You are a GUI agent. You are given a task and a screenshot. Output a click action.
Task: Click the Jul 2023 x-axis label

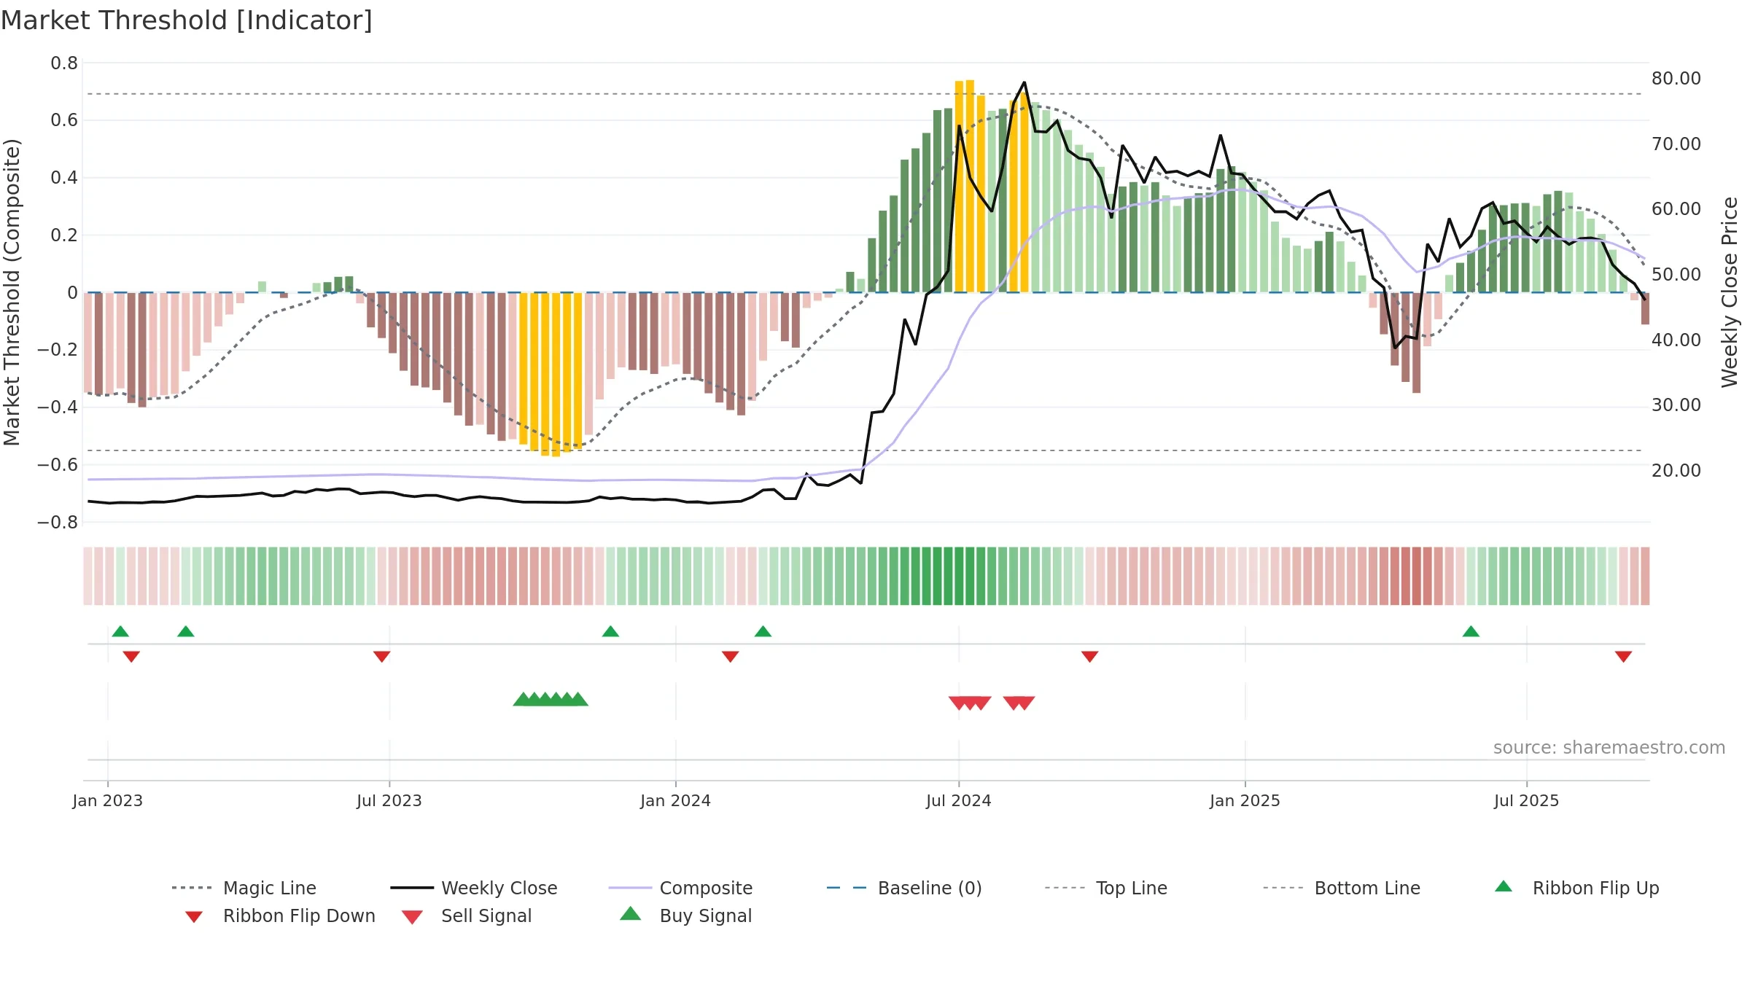point(389,800)
